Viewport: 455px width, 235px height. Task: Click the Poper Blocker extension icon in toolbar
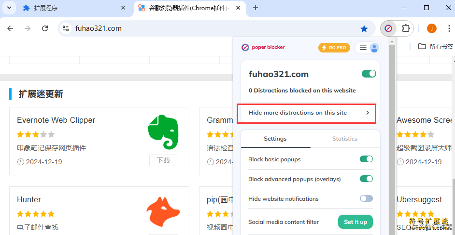pos(388,28)
